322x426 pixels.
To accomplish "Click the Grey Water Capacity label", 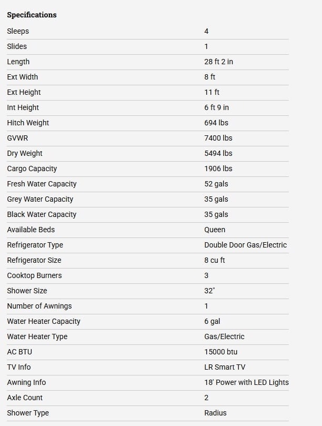I will (x=40, y=199).
